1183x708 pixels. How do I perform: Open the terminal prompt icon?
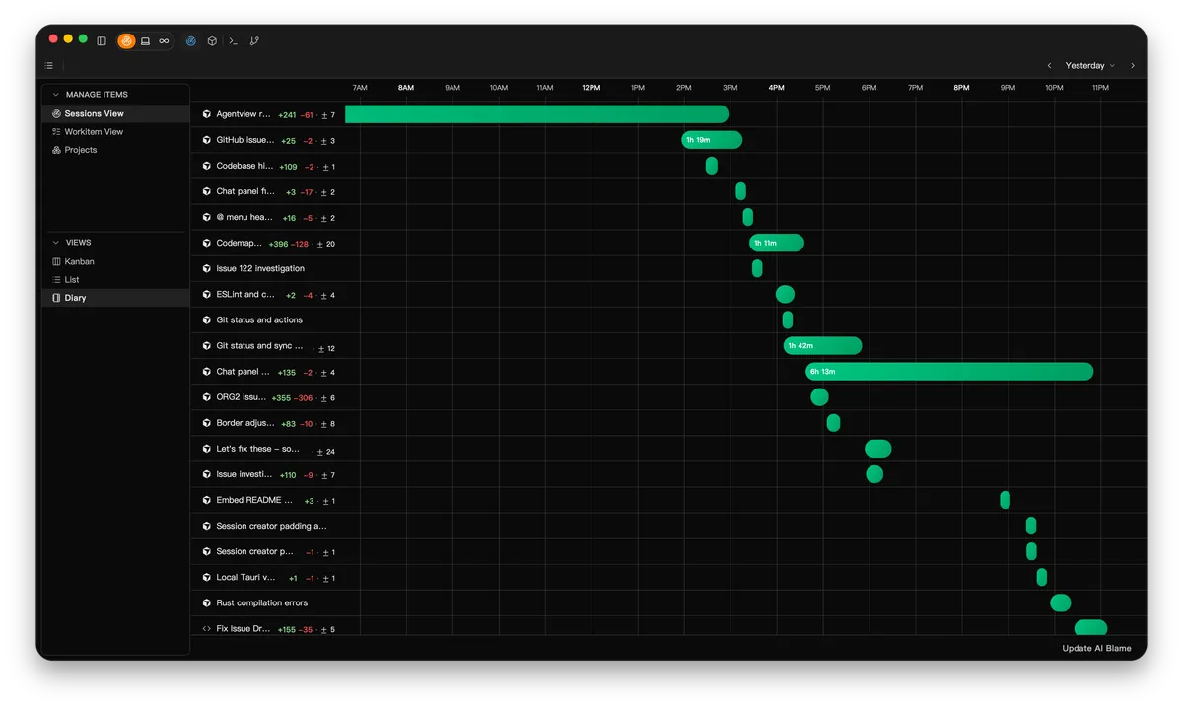[x=233, y=41]
